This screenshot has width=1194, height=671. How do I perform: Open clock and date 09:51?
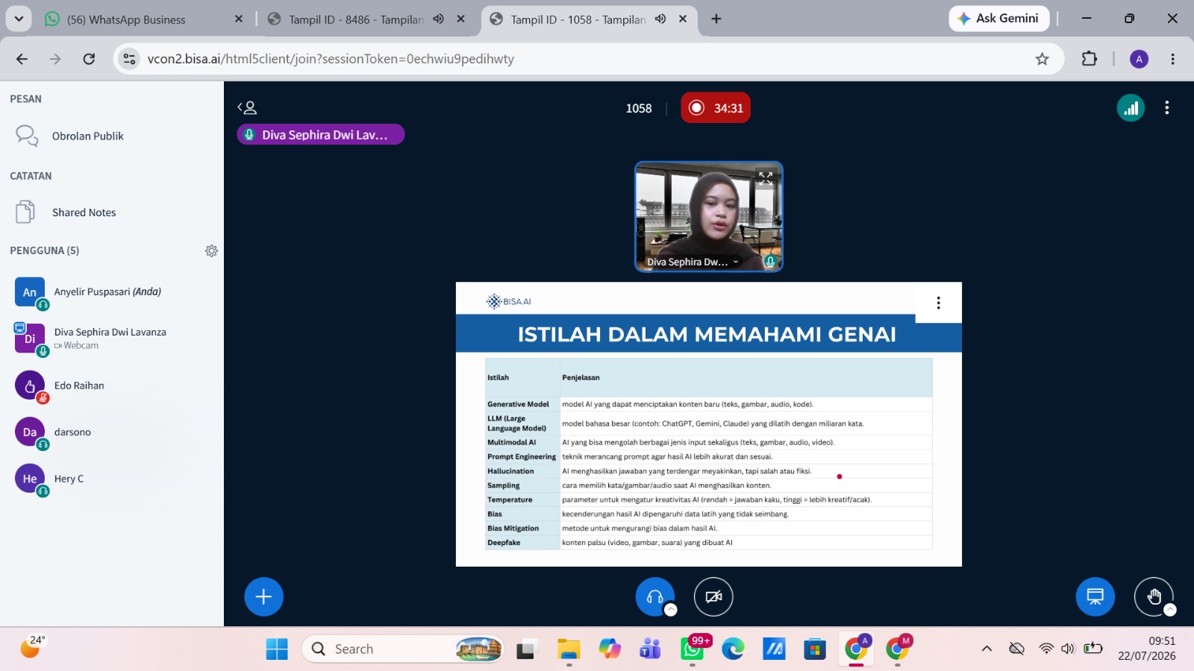pyautogui.click(x=1147, y=649)
